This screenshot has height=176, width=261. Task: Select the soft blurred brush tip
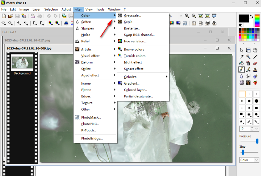pyautogui.click(x=249, y=114)
